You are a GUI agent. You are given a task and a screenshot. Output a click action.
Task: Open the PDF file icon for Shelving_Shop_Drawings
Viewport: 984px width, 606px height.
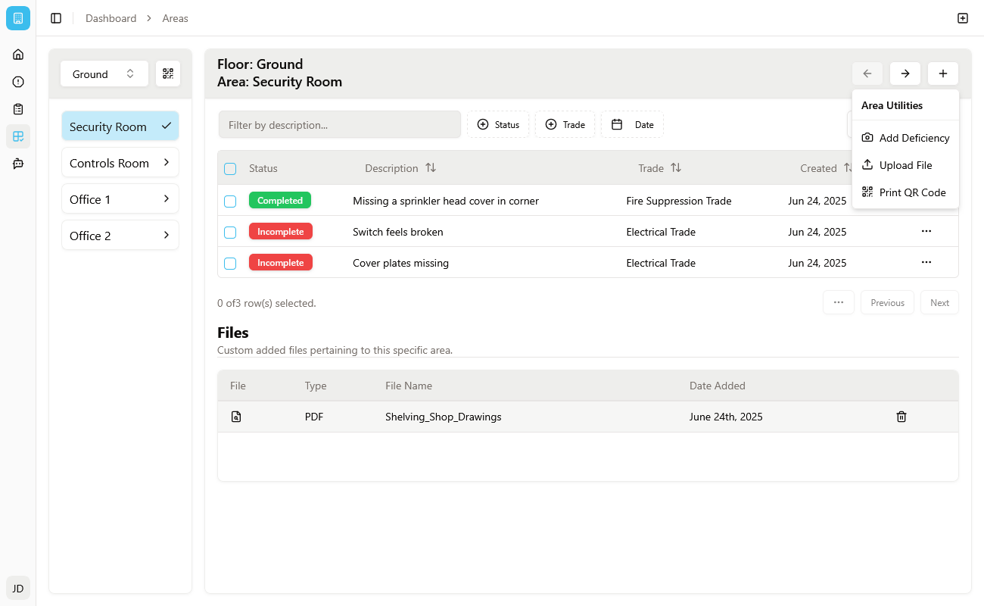click(x=236, y=417)
